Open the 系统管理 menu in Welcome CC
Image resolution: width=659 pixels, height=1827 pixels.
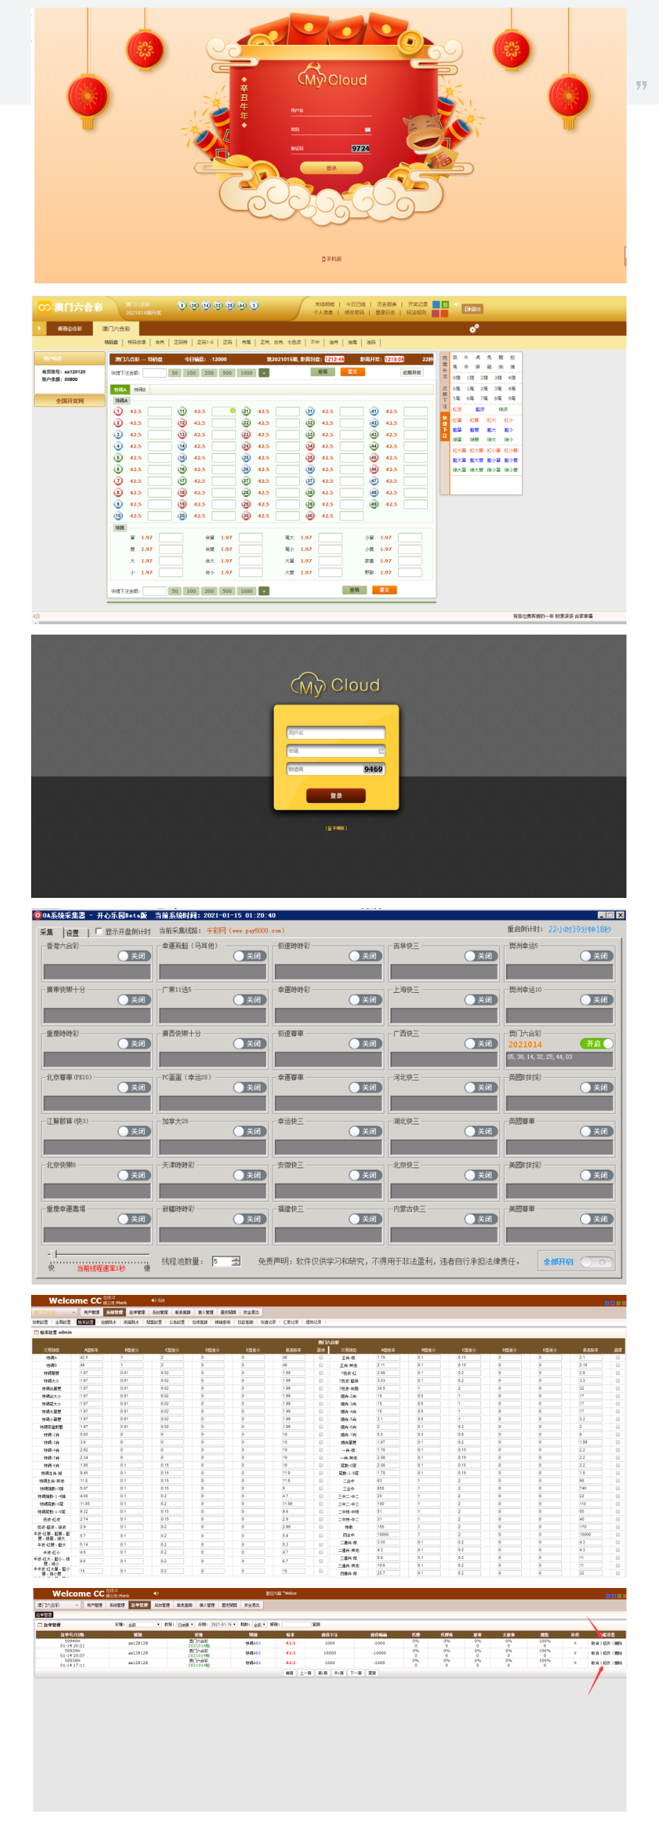click(x=114, y=1312)
